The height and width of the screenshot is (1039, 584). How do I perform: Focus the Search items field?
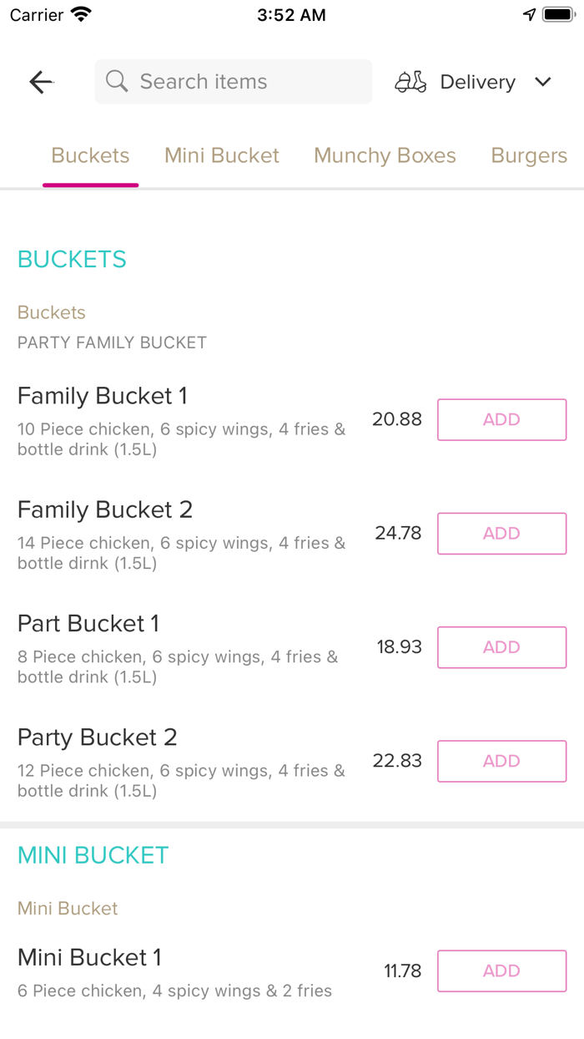[x=242, y=82]
